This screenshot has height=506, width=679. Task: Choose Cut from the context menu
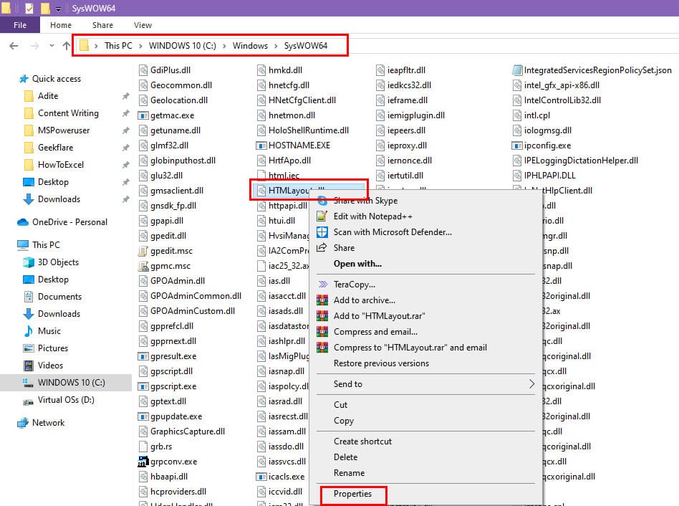(x=340, y=405)
